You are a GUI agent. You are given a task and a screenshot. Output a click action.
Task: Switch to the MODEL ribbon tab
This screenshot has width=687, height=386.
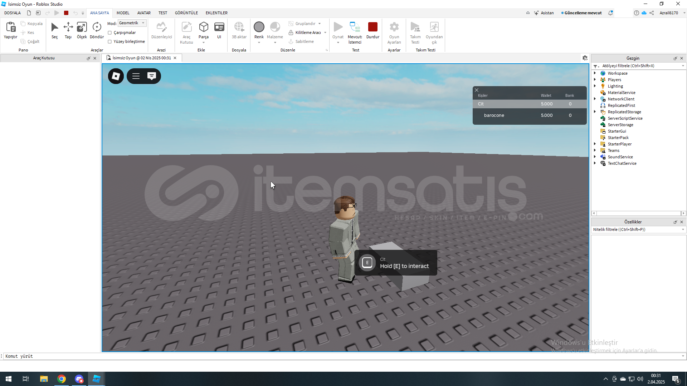(123, 13)
